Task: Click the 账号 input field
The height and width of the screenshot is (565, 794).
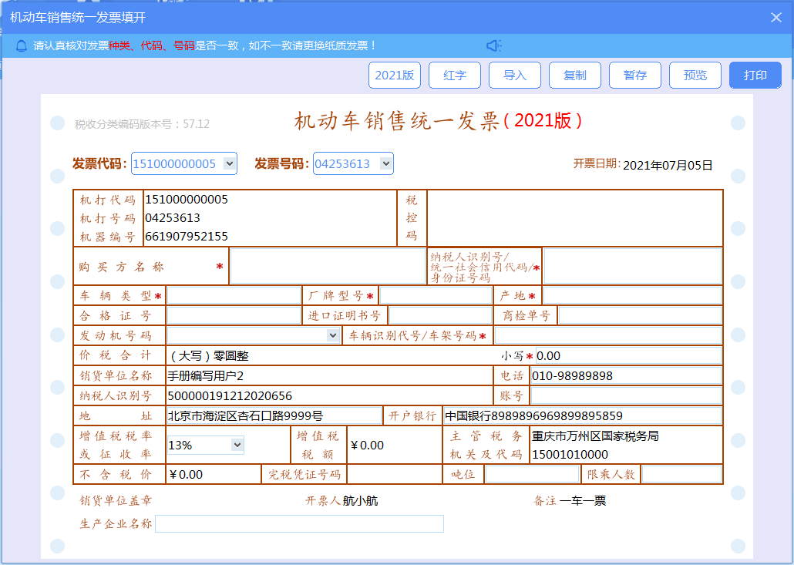Action: [x=626, y=395]
